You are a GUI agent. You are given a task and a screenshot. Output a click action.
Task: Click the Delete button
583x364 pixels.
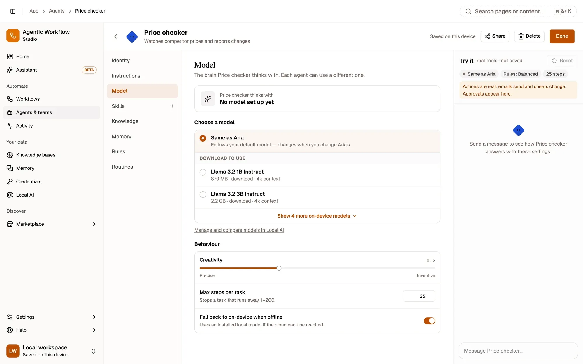[x=529, y=36]
